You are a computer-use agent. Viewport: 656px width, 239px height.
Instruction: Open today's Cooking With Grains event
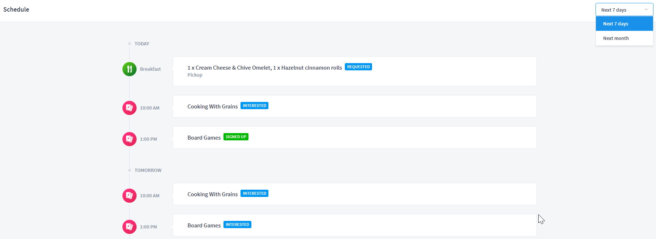355,106
